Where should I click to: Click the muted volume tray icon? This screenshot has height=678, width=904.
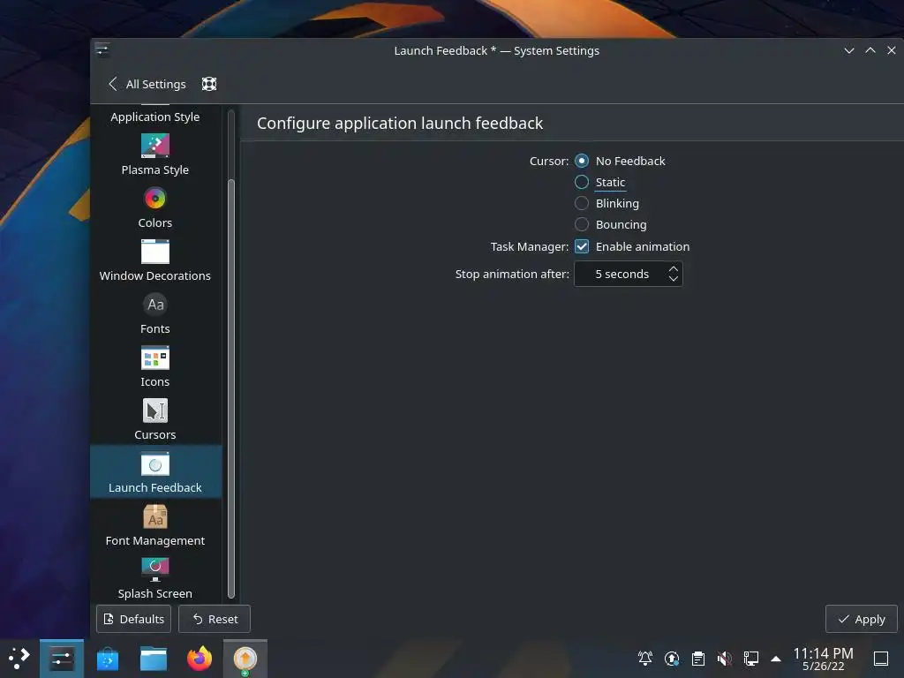pyautogui.click(x=725, y=658)
